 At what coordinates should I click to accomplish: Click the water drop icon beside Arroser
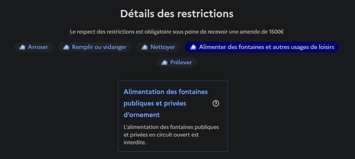[22, 47]
